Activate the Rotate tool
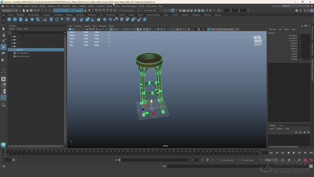 [x=3, y=53]
